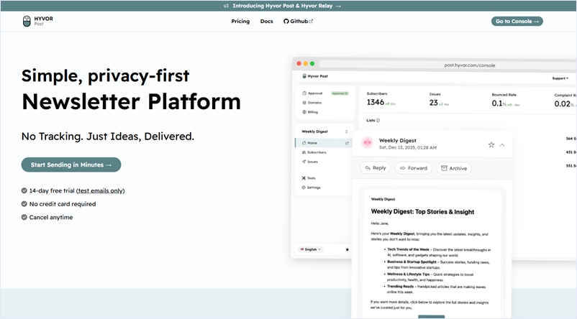Open the Docs menu item
This screenshot has width=577, height=319.
[266, 22]
